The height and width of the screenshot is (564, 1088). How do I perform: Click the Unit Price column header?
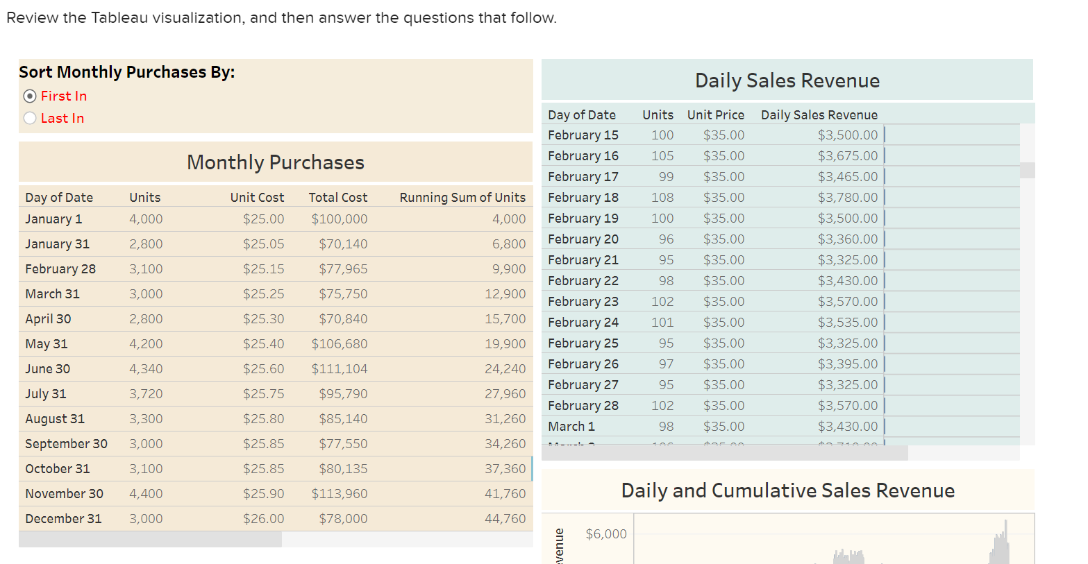716,114
